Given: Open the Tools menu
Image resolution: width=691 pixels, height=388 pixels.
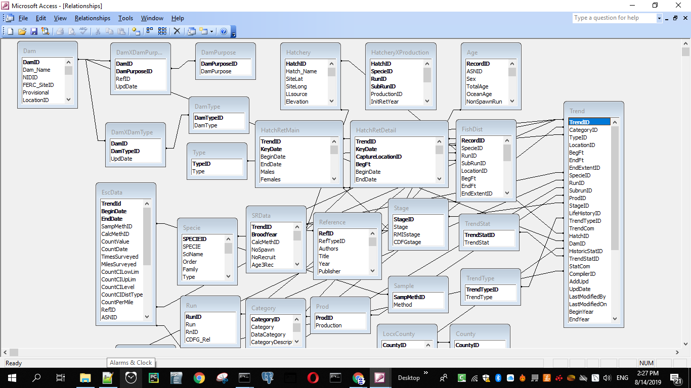Looking at the screenshot, I should [125, 18].
